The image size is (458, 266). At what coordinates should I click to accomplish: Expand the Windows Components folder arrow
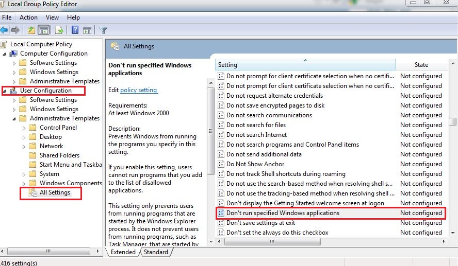24,183
